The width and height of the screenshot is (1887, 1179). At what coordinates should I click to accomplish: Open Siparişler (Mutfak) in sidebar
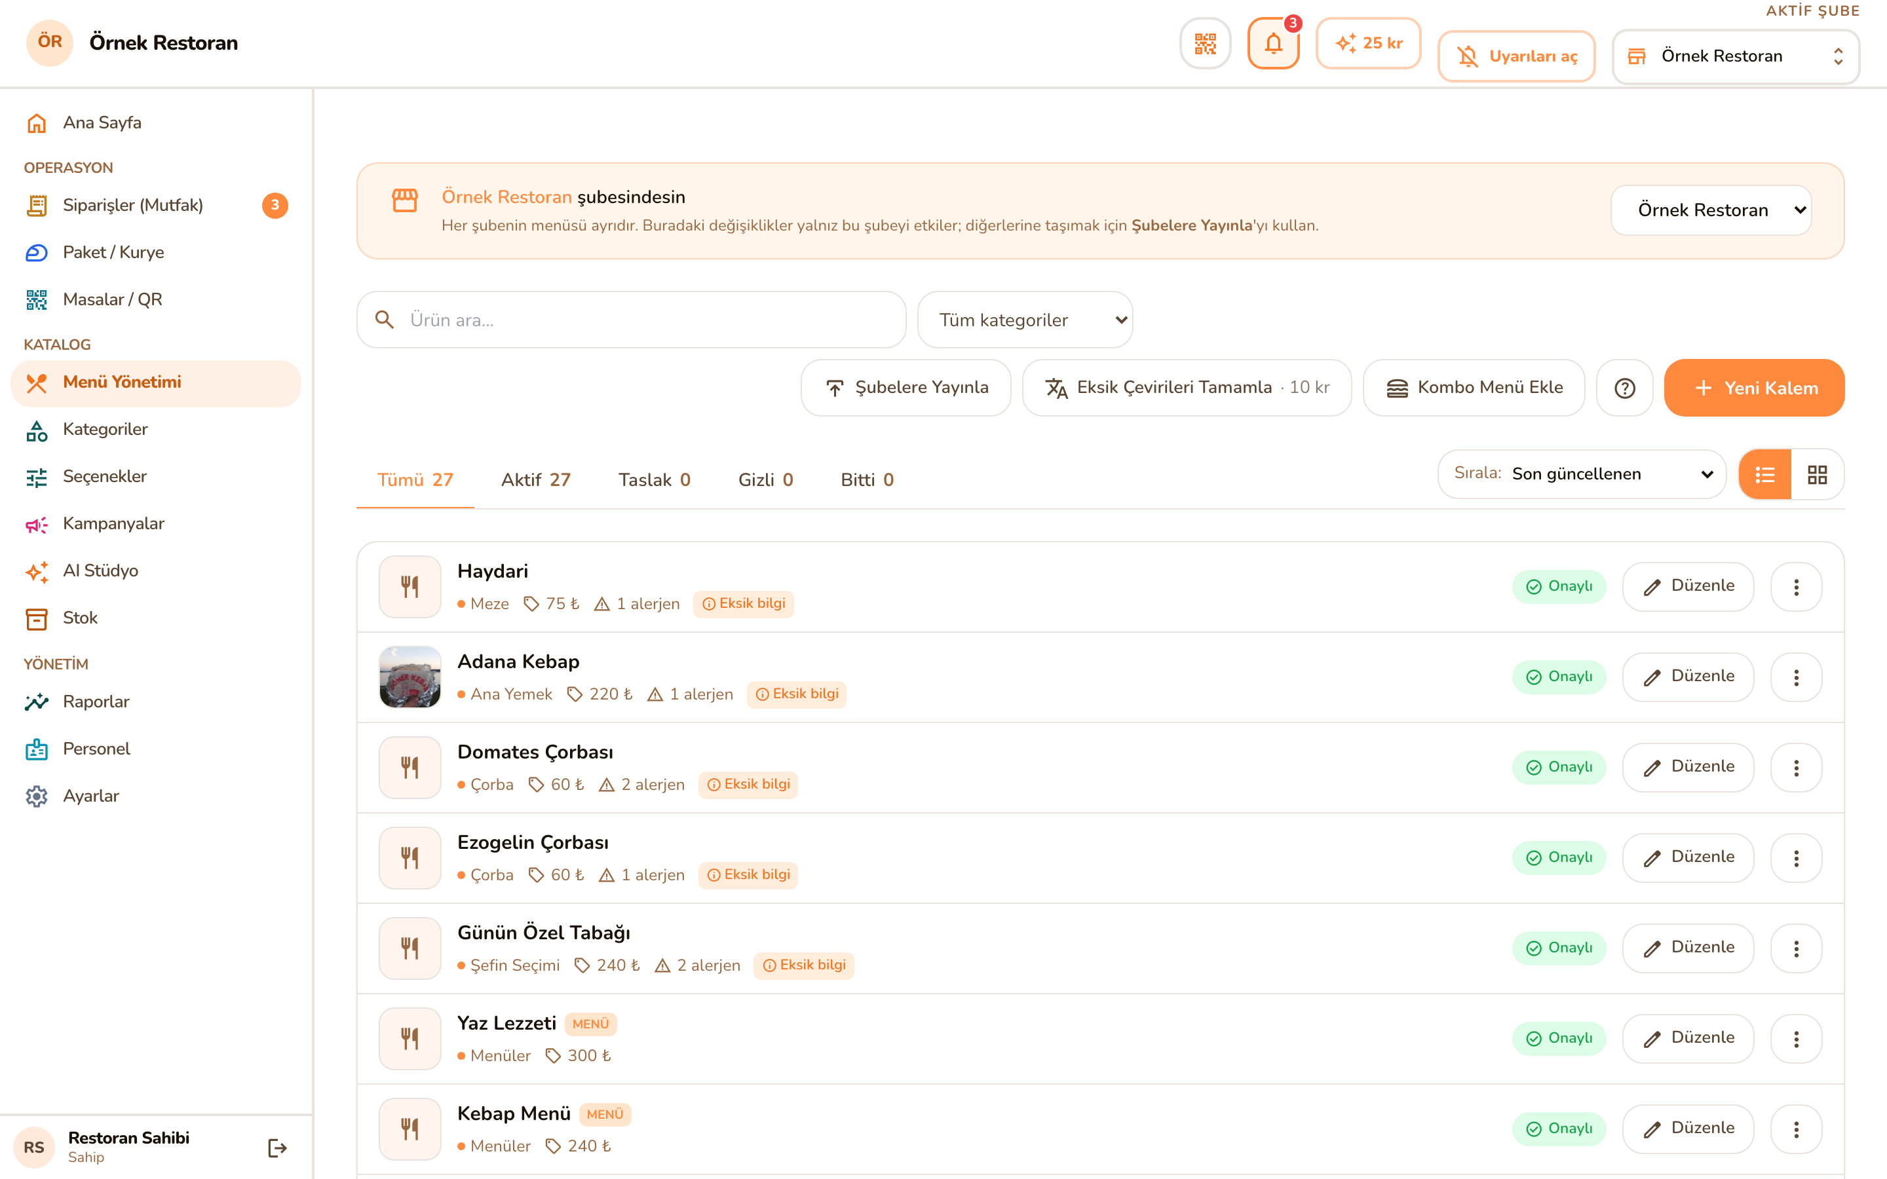coord(156,205)
